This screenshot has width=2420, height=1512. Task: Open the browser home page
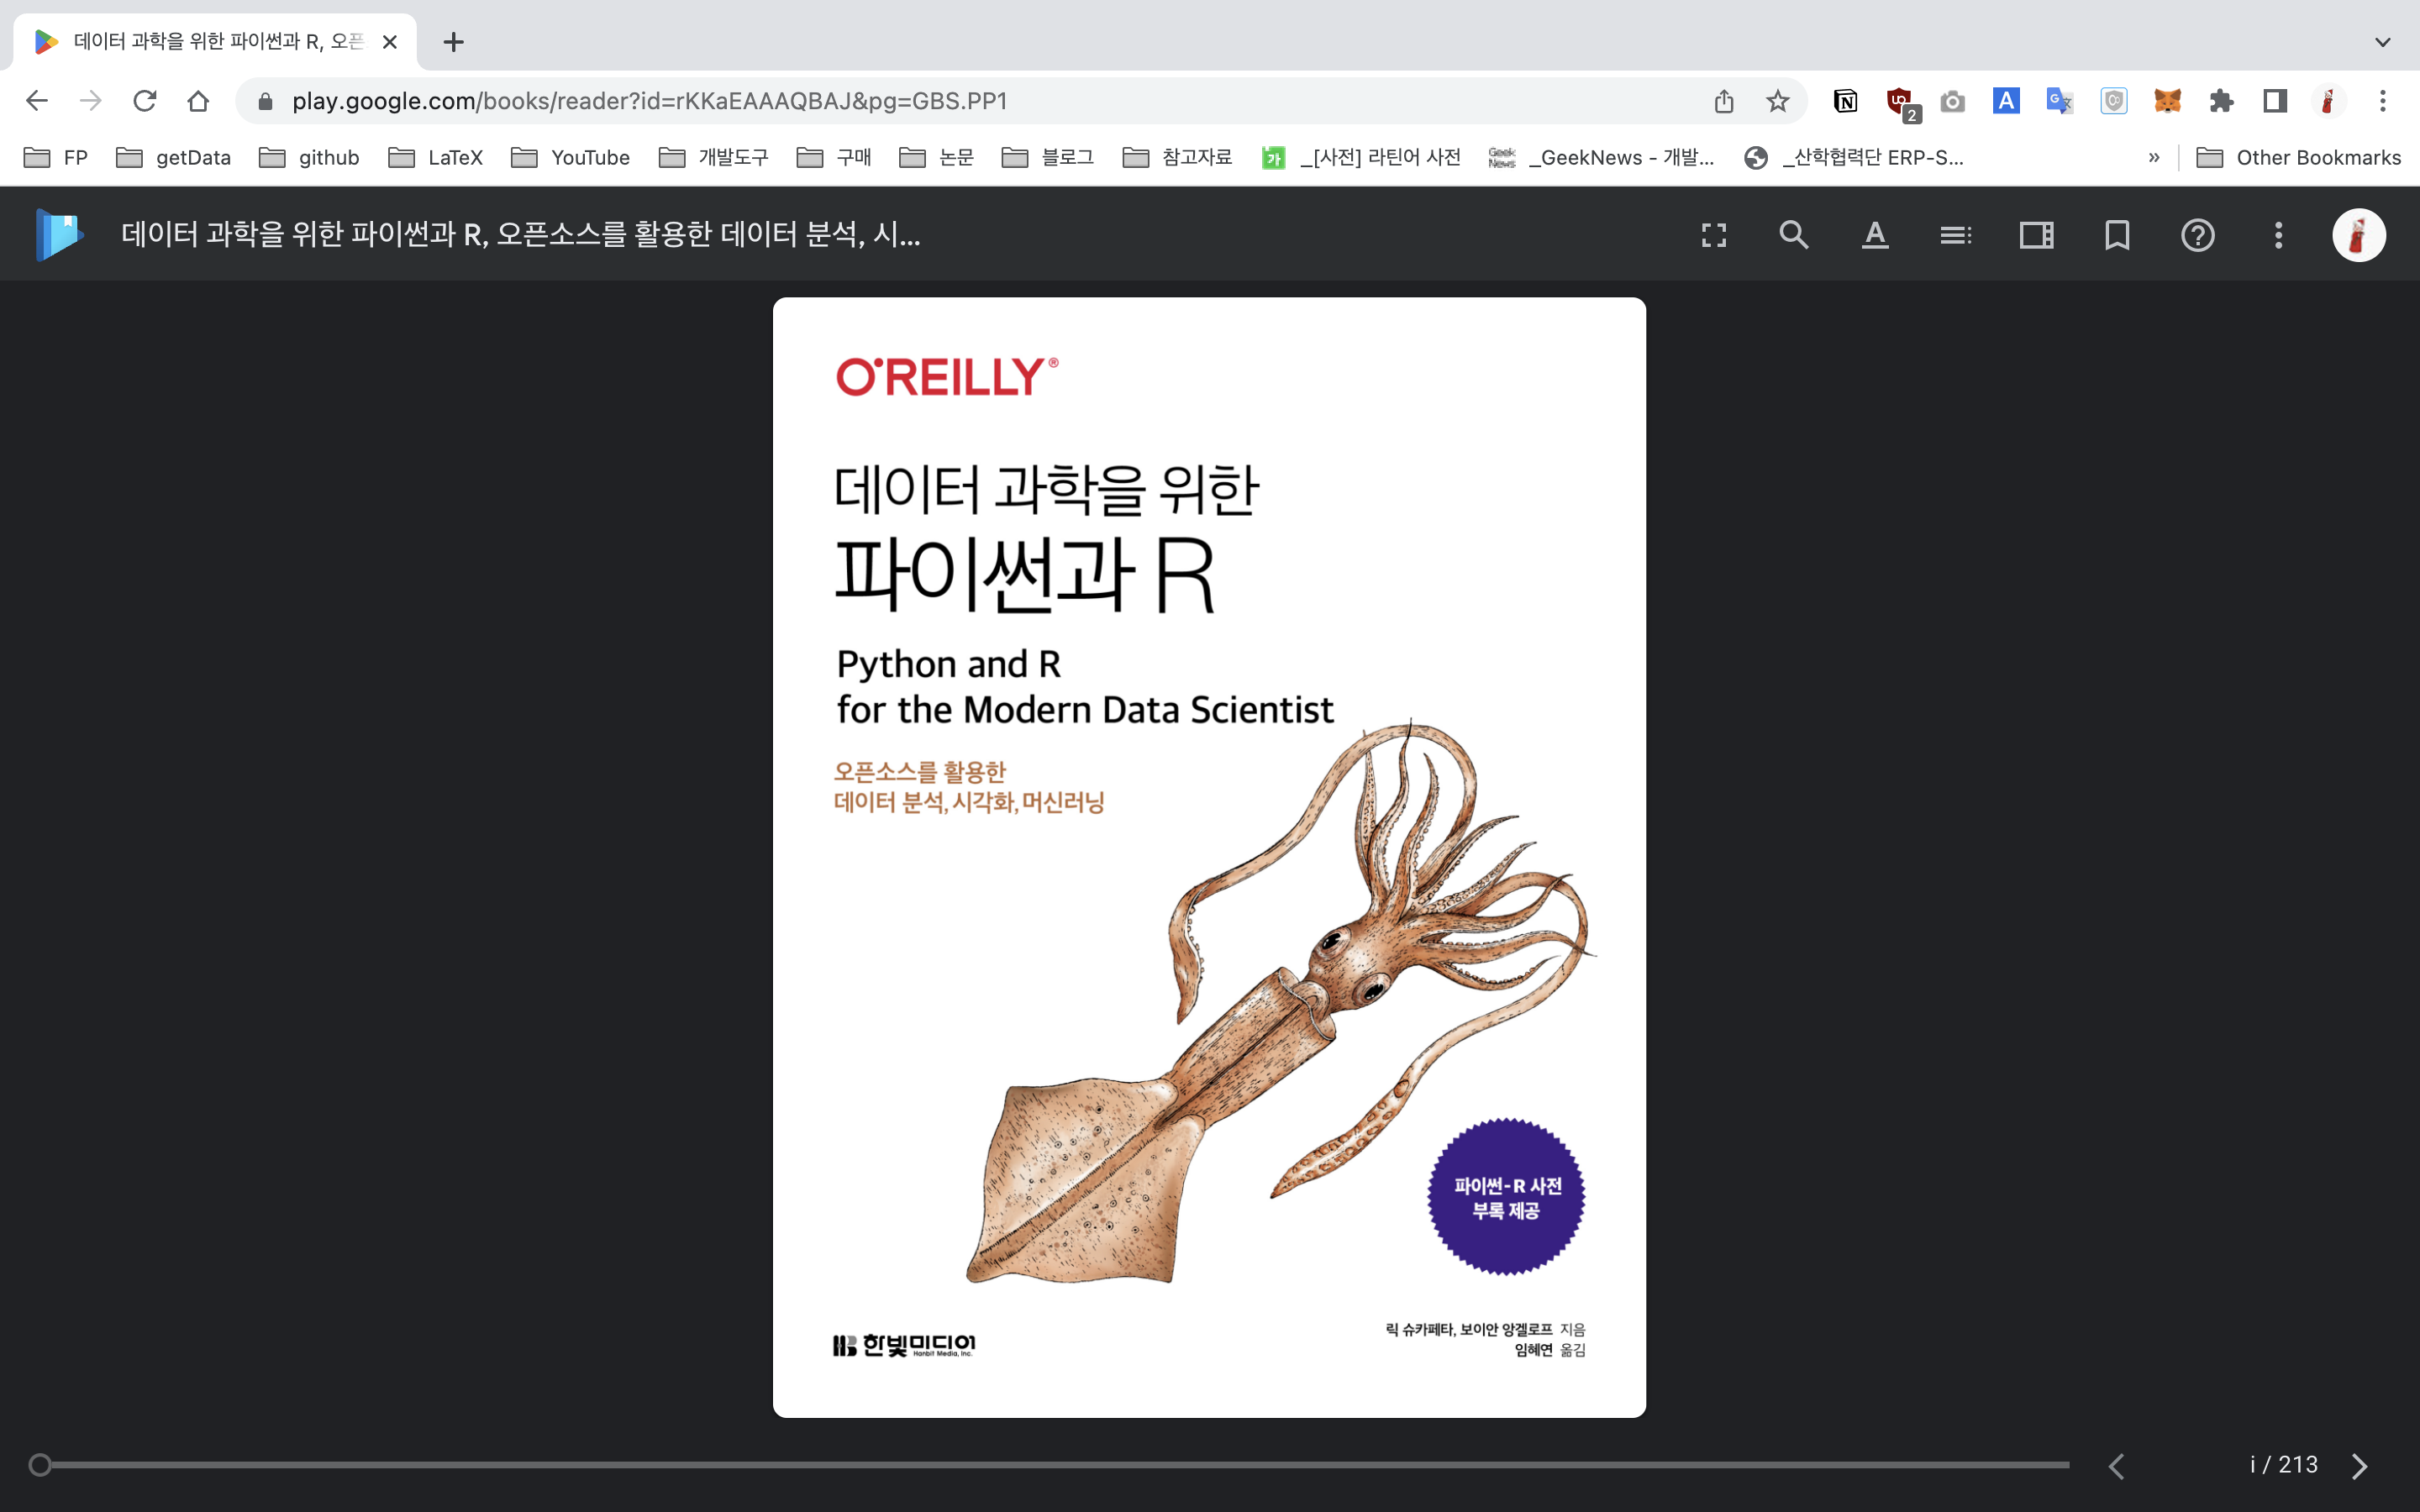(198, 101)
